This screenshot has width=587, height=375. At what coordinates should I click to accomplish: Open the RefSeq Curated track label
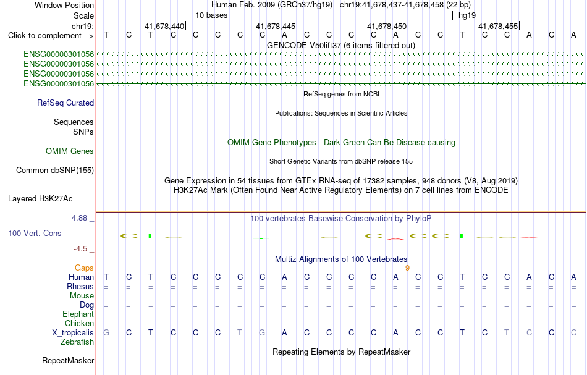pos(65,103)
